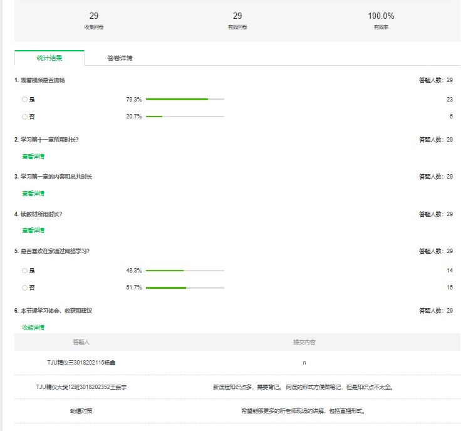Collapse answers with 收起详情 link
The width and height of the screenshot is (468, 431).
(33, 328)
